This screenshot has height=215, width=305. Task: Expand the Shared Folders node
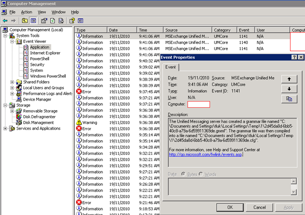pyautogui.click(x=12, y=82)
